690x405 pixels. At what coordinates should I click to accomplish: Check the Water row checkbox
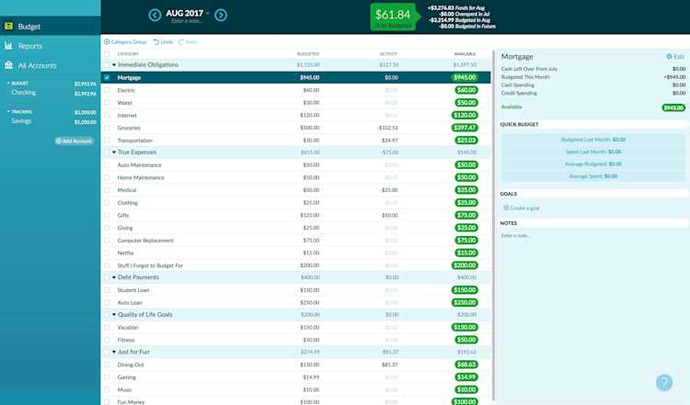coord(107,102)
